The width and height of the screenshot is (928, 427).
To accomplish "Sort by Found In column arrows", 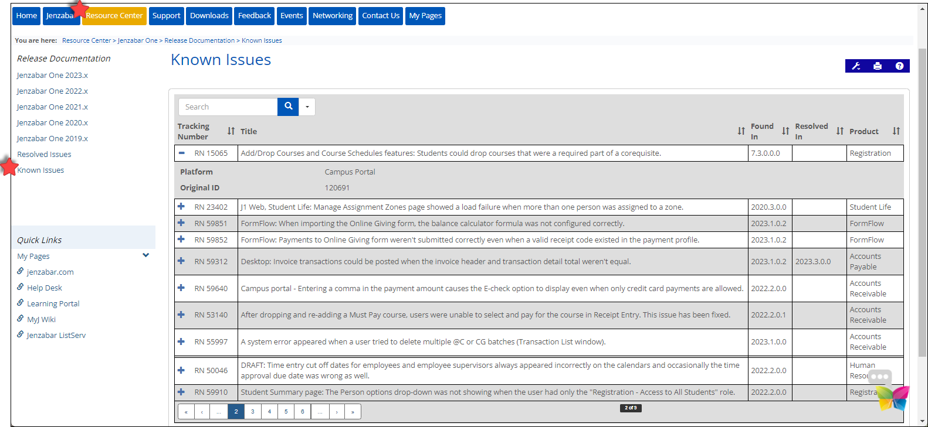I will 785,131.
